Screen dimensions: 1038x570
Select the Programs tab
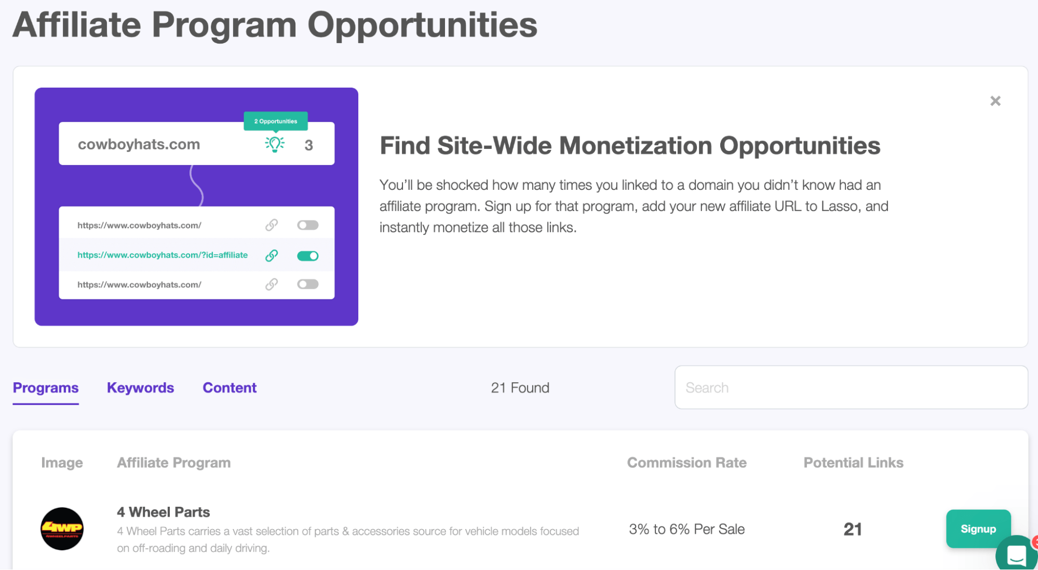click(46, 387)
